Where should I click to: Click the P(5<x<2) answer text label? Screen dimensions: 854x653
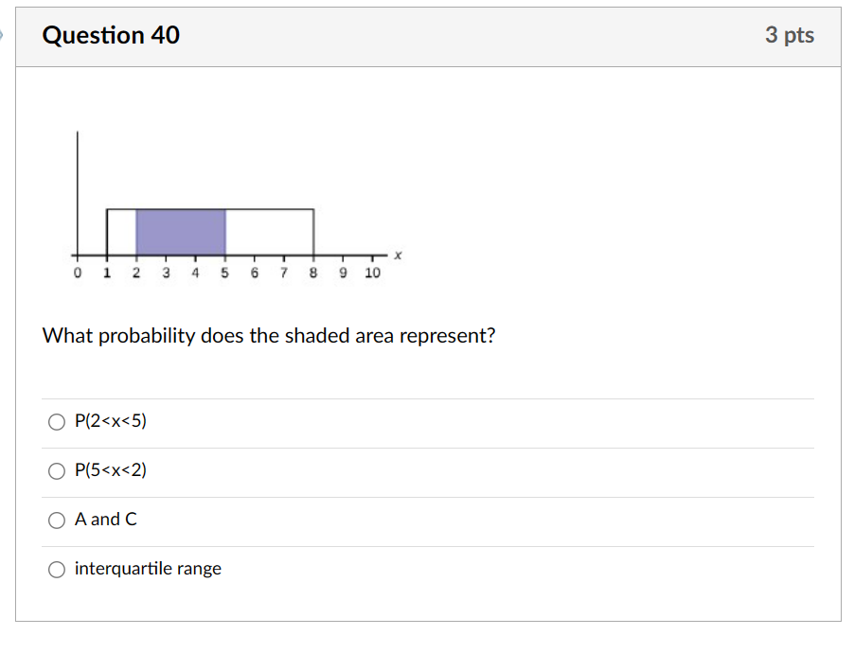click(110, 470)
